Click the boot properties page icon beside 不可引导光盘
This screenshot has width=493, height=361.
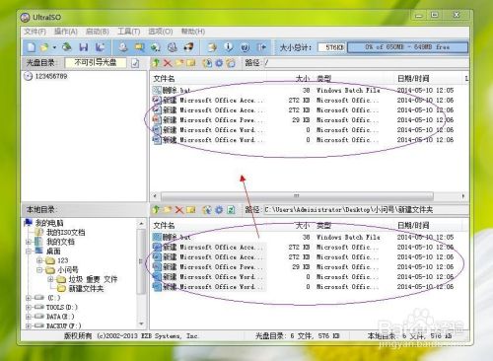(135, 63)
